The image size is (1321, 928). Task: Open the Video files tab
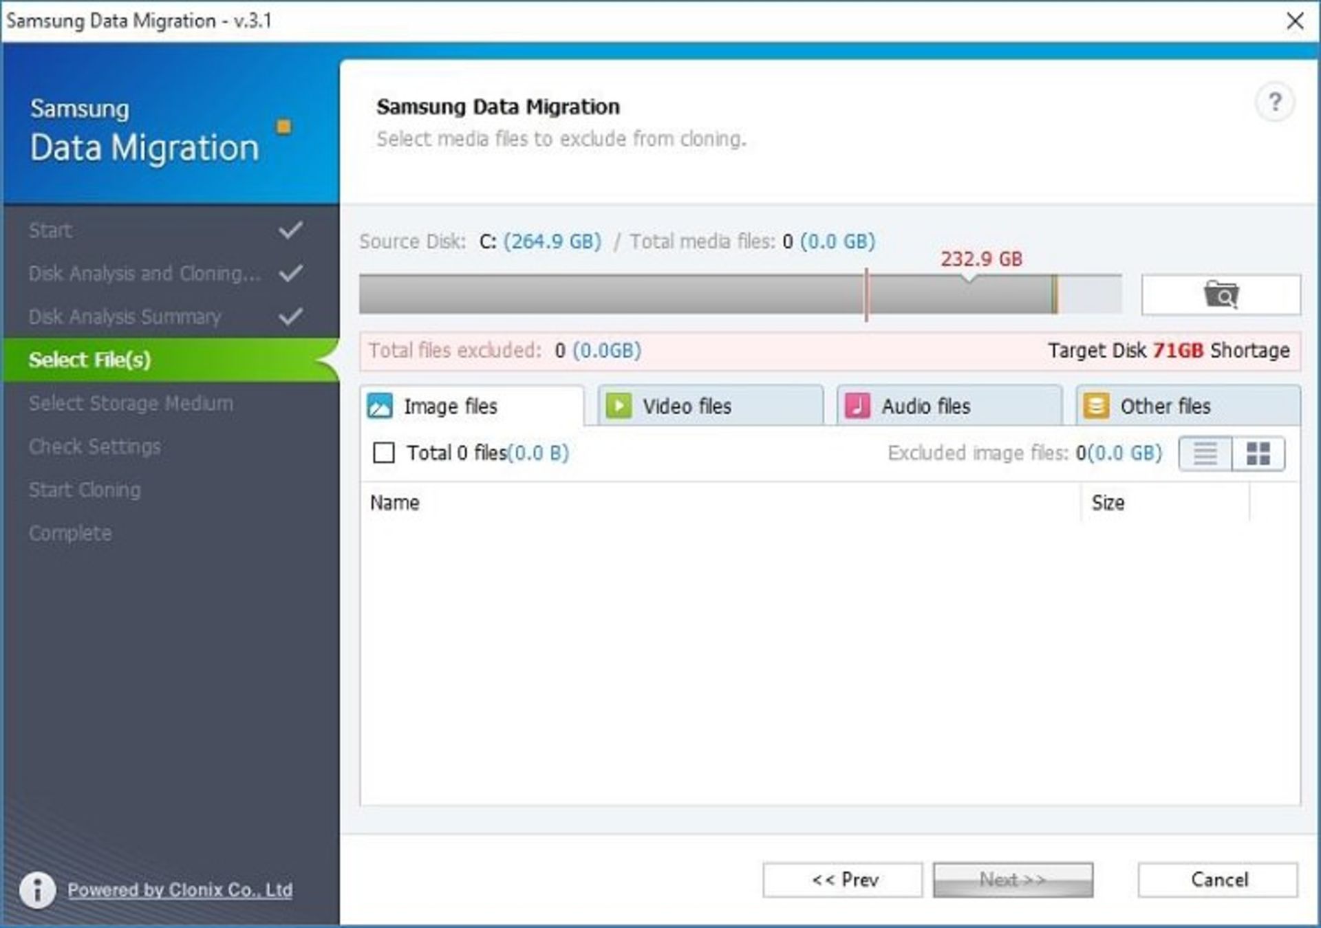click(x=710, y=406)
